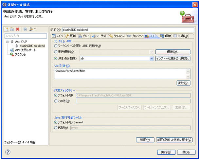Viewport: 200px width, 160px height.
Task: Switch to the 共通 tab
Action: (180, 36)
